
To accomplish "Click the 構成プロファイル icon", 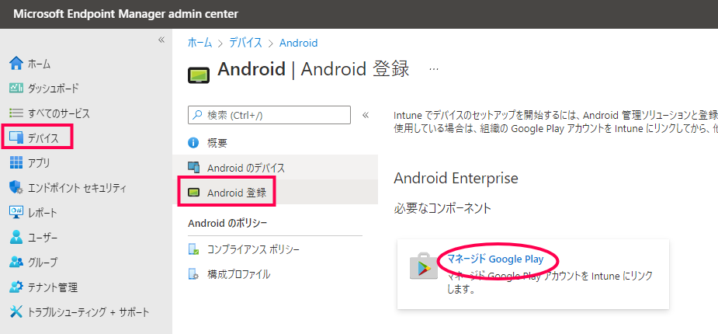I will click(194, 274).
